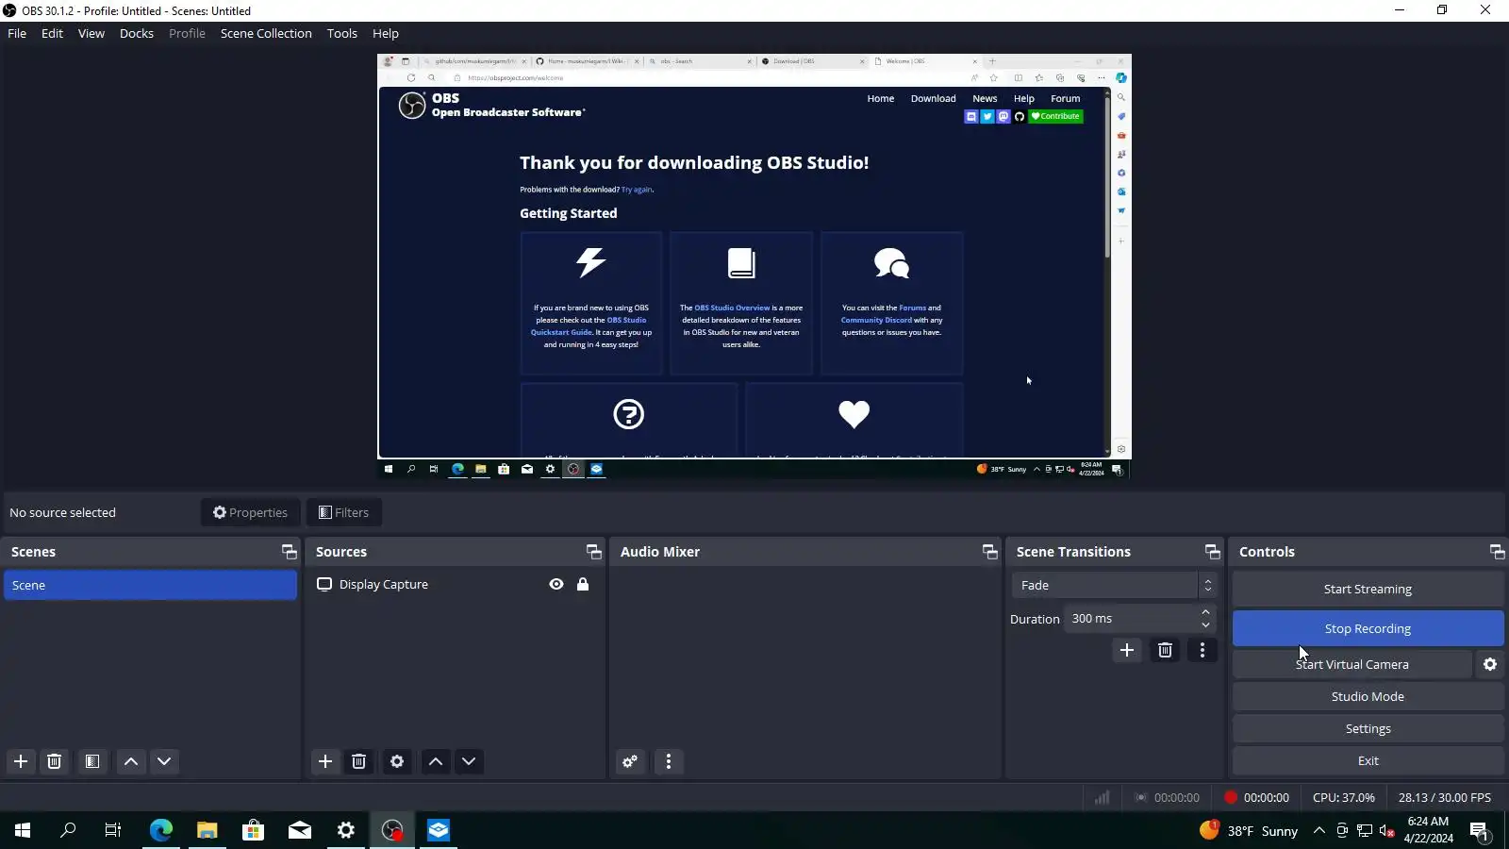
Task: Undock the Controls panel
Action: coord(1497,552)
